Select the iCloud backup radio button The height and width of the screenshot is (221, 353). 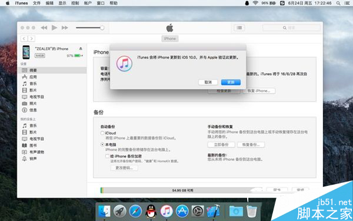tap(102, 133)
